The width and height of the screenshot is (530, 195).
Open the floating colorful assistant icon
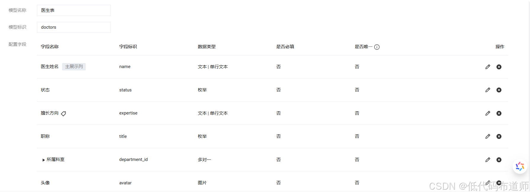tap(520, 166)
